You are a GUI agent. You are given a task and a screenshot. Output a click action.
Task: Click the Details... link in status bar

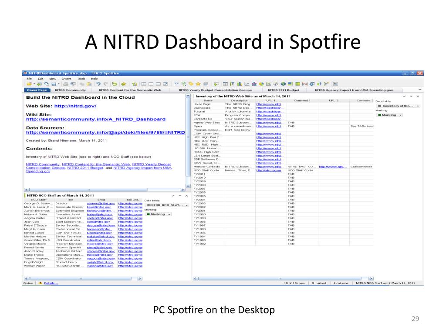(x=51, y=283)
